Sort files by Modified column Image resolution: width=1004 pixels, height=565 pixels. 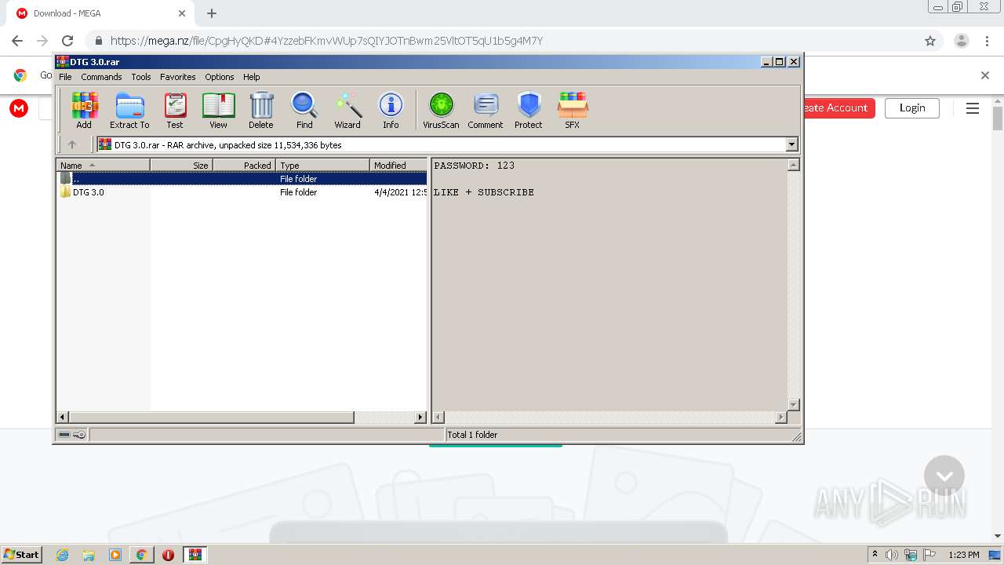398,166
